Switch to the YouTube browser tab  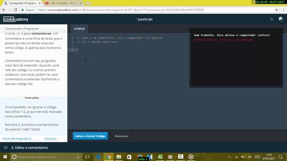point(63,3)
